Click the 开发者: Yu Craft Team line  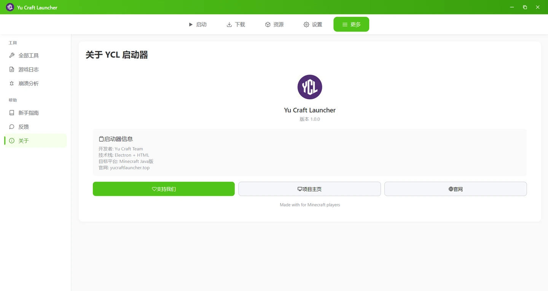pos(121,149)
